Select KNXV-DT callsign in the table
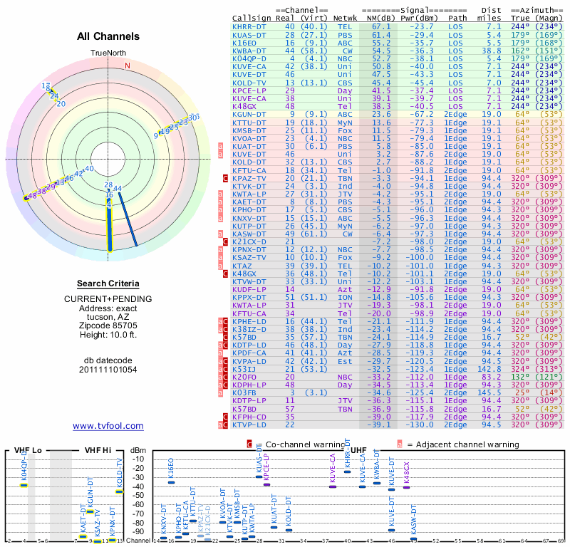Viewport: 570px width, 547px height. coord(249,219)
